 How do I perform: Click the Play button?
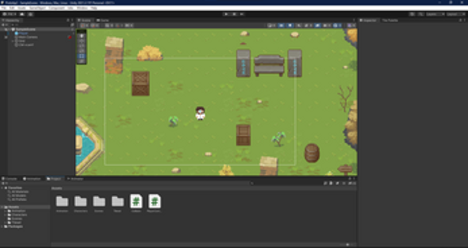pos(226,14)
